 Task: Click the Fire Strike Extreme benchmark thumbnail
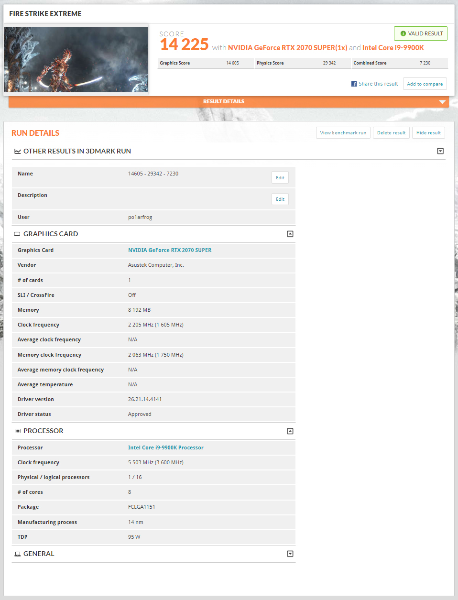76,60
